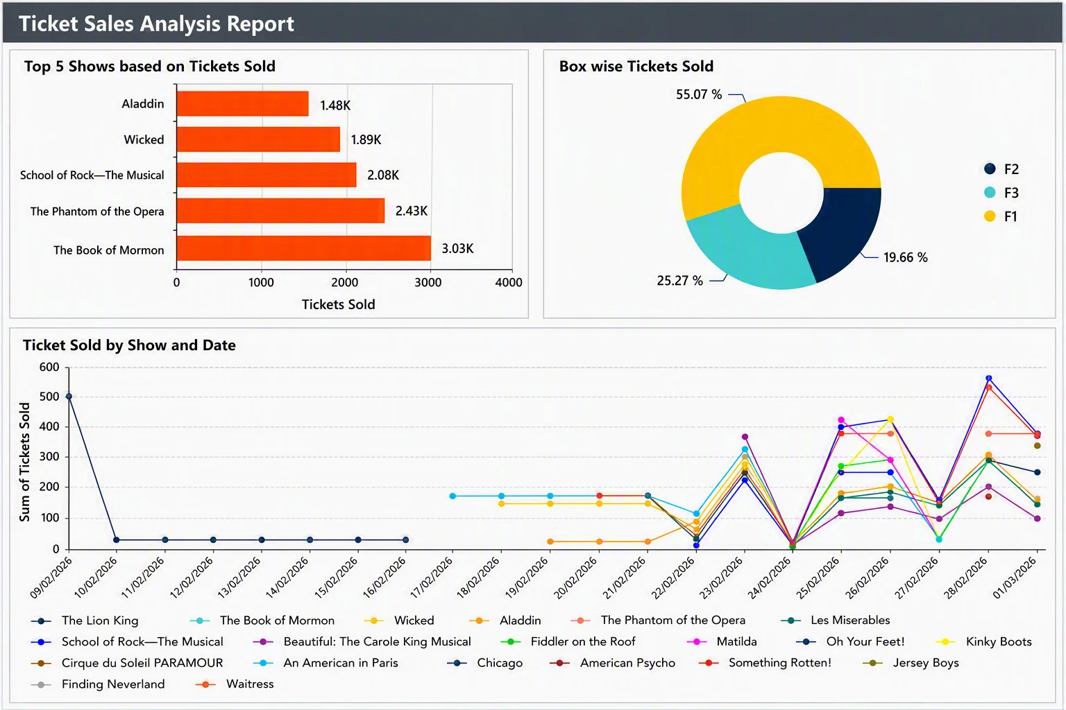Click the Finding Neverland legend entry
Image resolution: width=1066 pixels, height=710 pixels.
click(x=99, y=684)
